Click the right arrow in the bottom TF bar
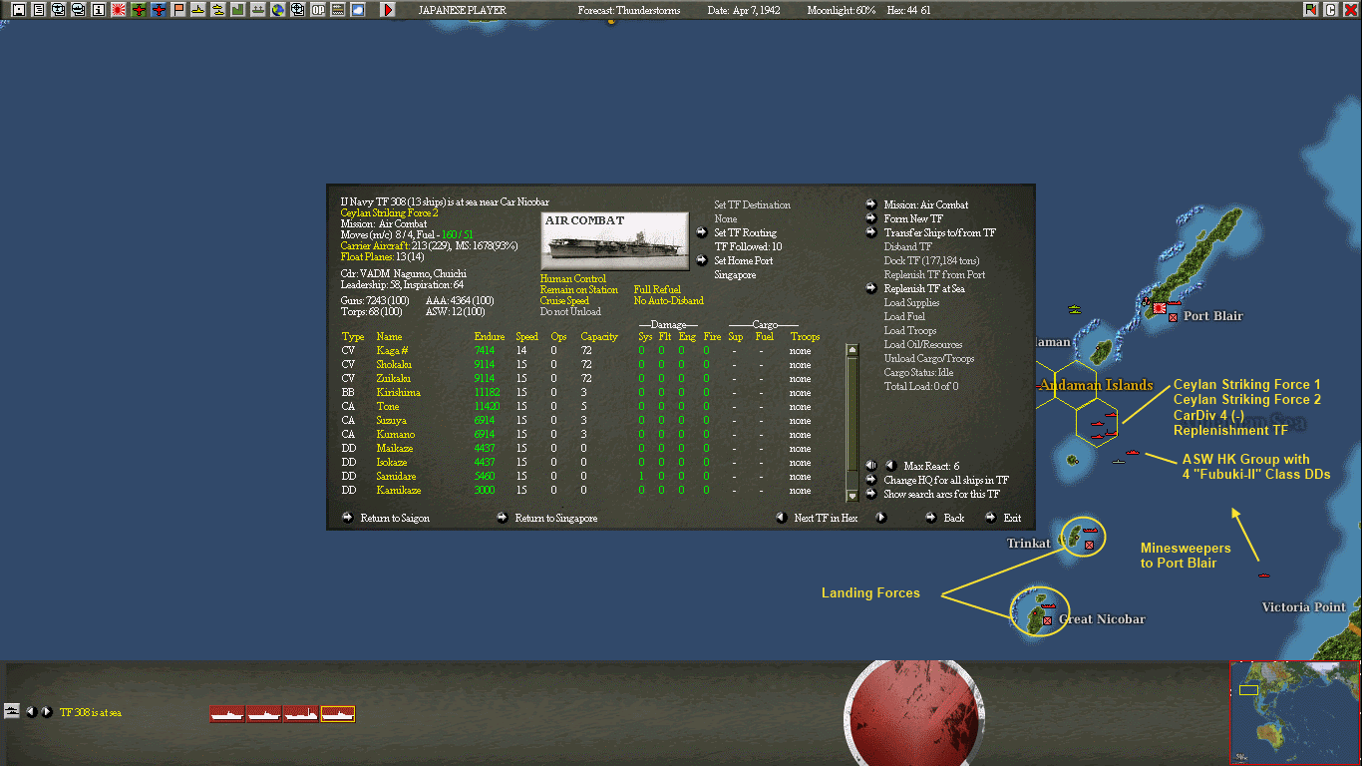The image size is (1362, 766). 47,711
